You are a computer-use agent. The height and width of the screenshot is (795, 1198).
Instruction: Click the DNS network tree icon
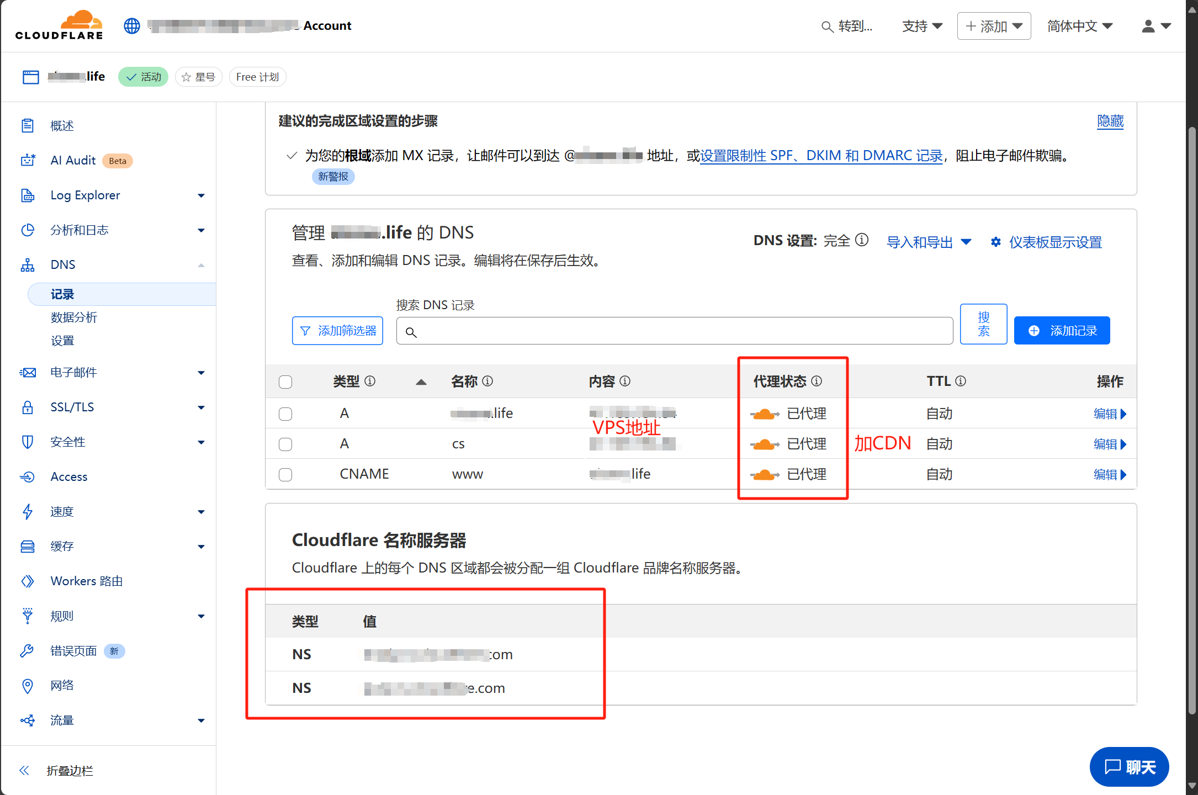(x=28, y=265)
